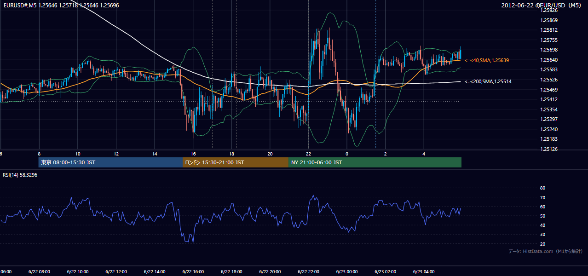Click the 2012-06-22 EUR/USD (M5) chart title
The image size is (588, 276).
click(x=542, y=6)
